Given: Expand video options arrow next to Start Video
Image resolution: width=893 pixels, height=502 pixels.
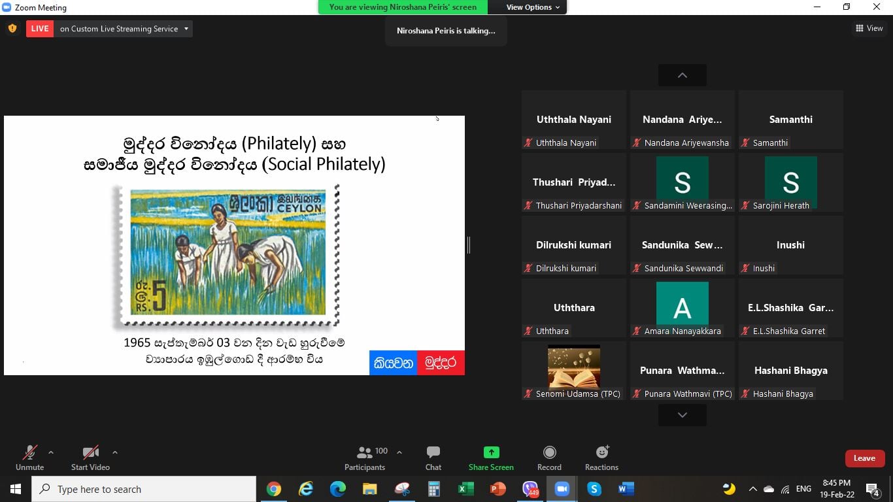Looking at the screenshot, I should [x=115, y=452].
